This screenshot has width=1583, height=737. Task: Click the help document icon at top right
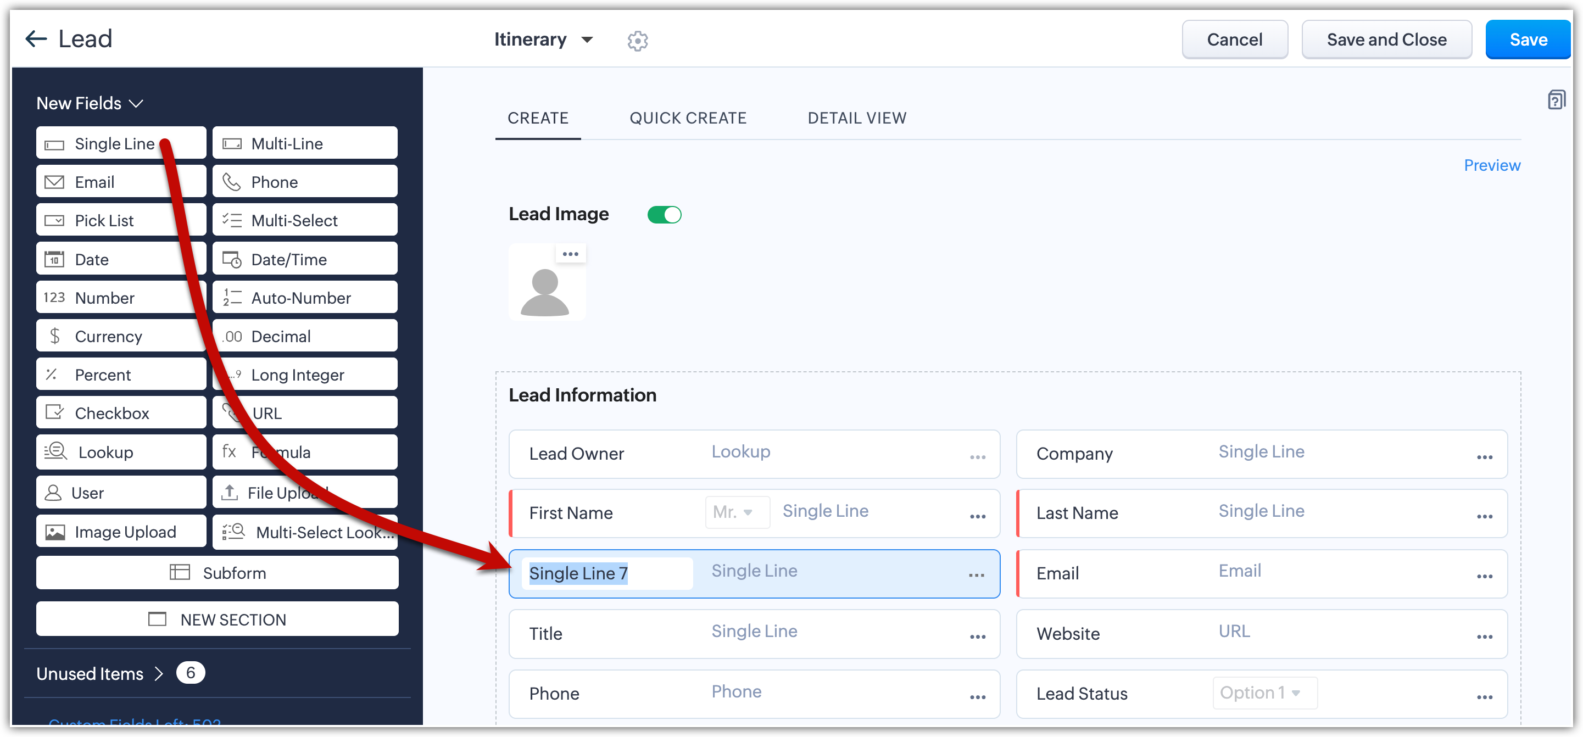[1556, 99]
